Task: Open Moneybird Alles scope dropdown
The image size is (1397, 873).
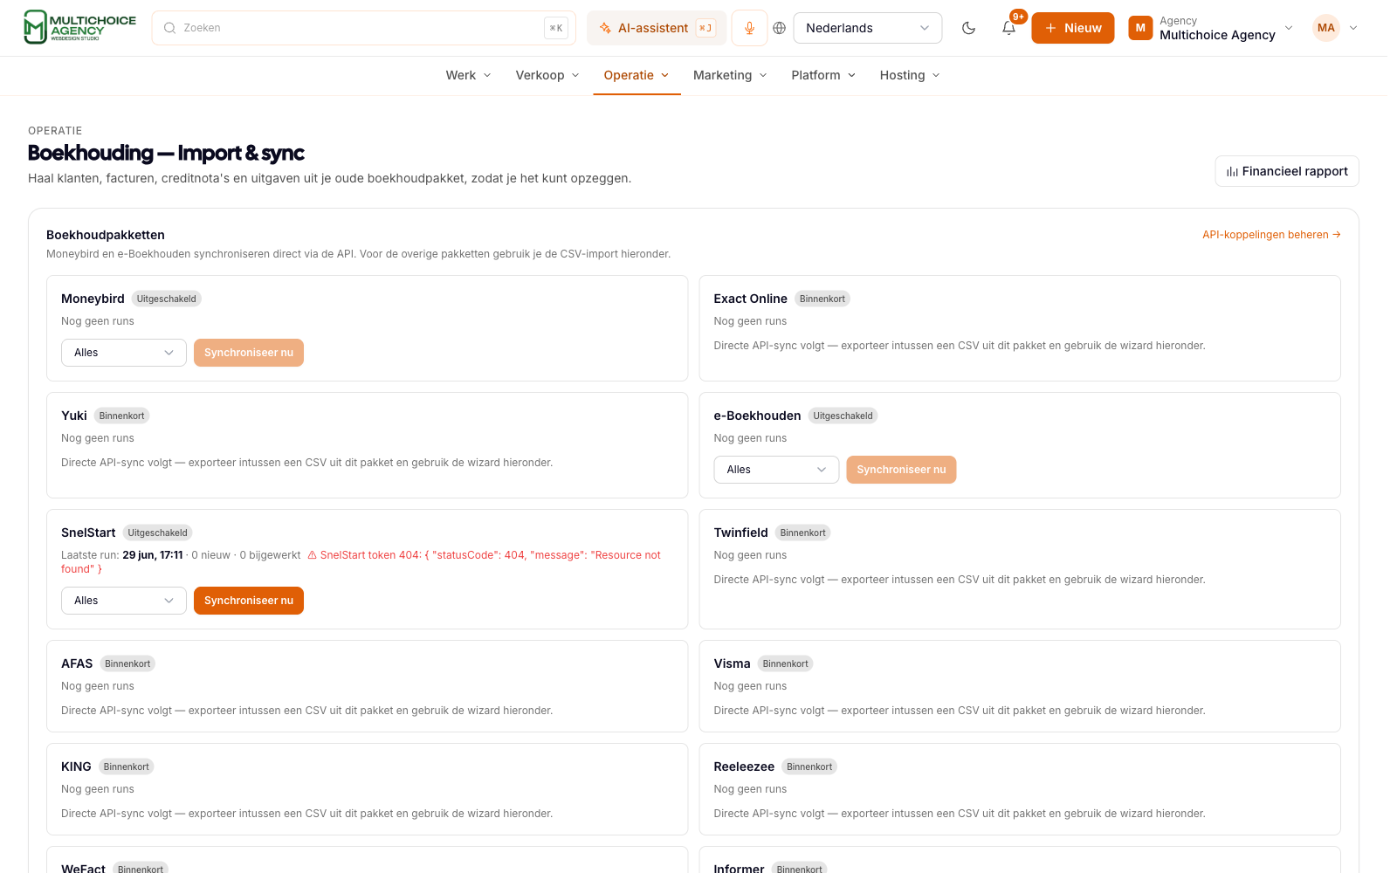Action: click(124, 353)
